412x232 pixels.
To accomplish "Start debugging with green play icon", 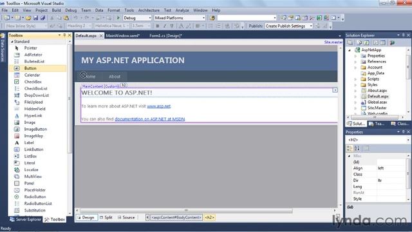I will pos(118,18).
